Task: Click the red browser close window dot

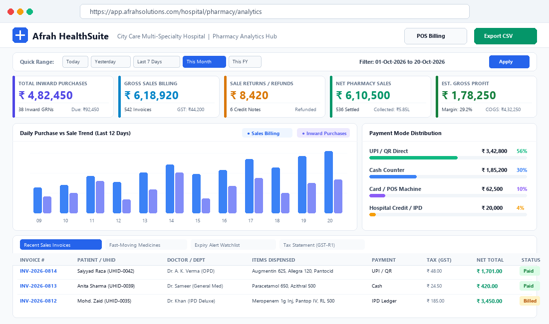Action: tap(11, 12)
